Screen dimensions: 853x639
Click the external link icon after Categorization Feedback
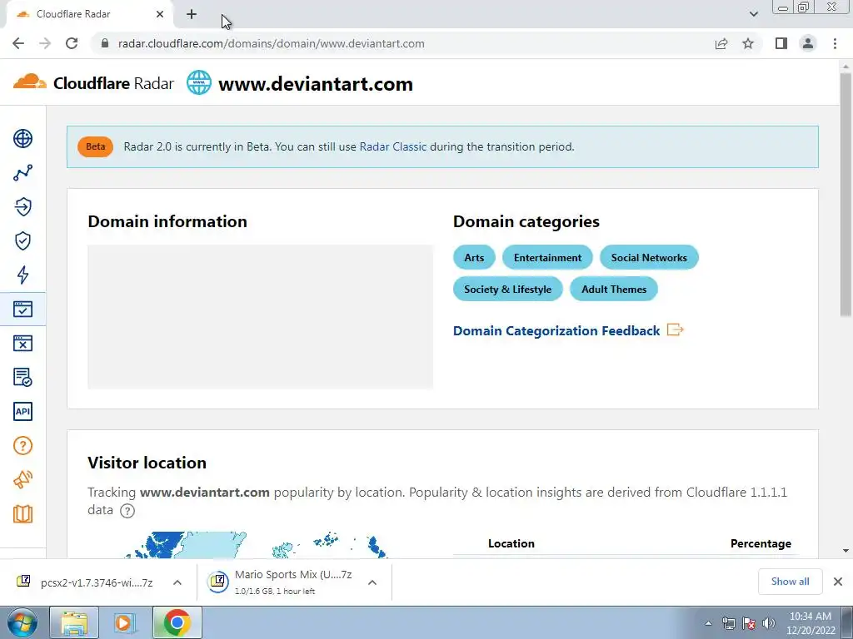click(x=675, y=329)
